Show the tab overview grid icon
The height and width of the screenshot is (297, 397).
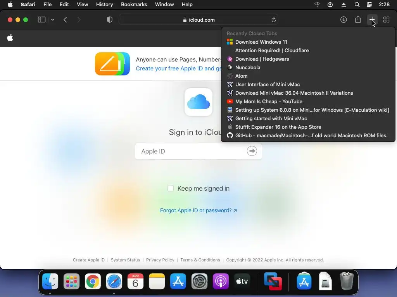(x=387, y=19)
